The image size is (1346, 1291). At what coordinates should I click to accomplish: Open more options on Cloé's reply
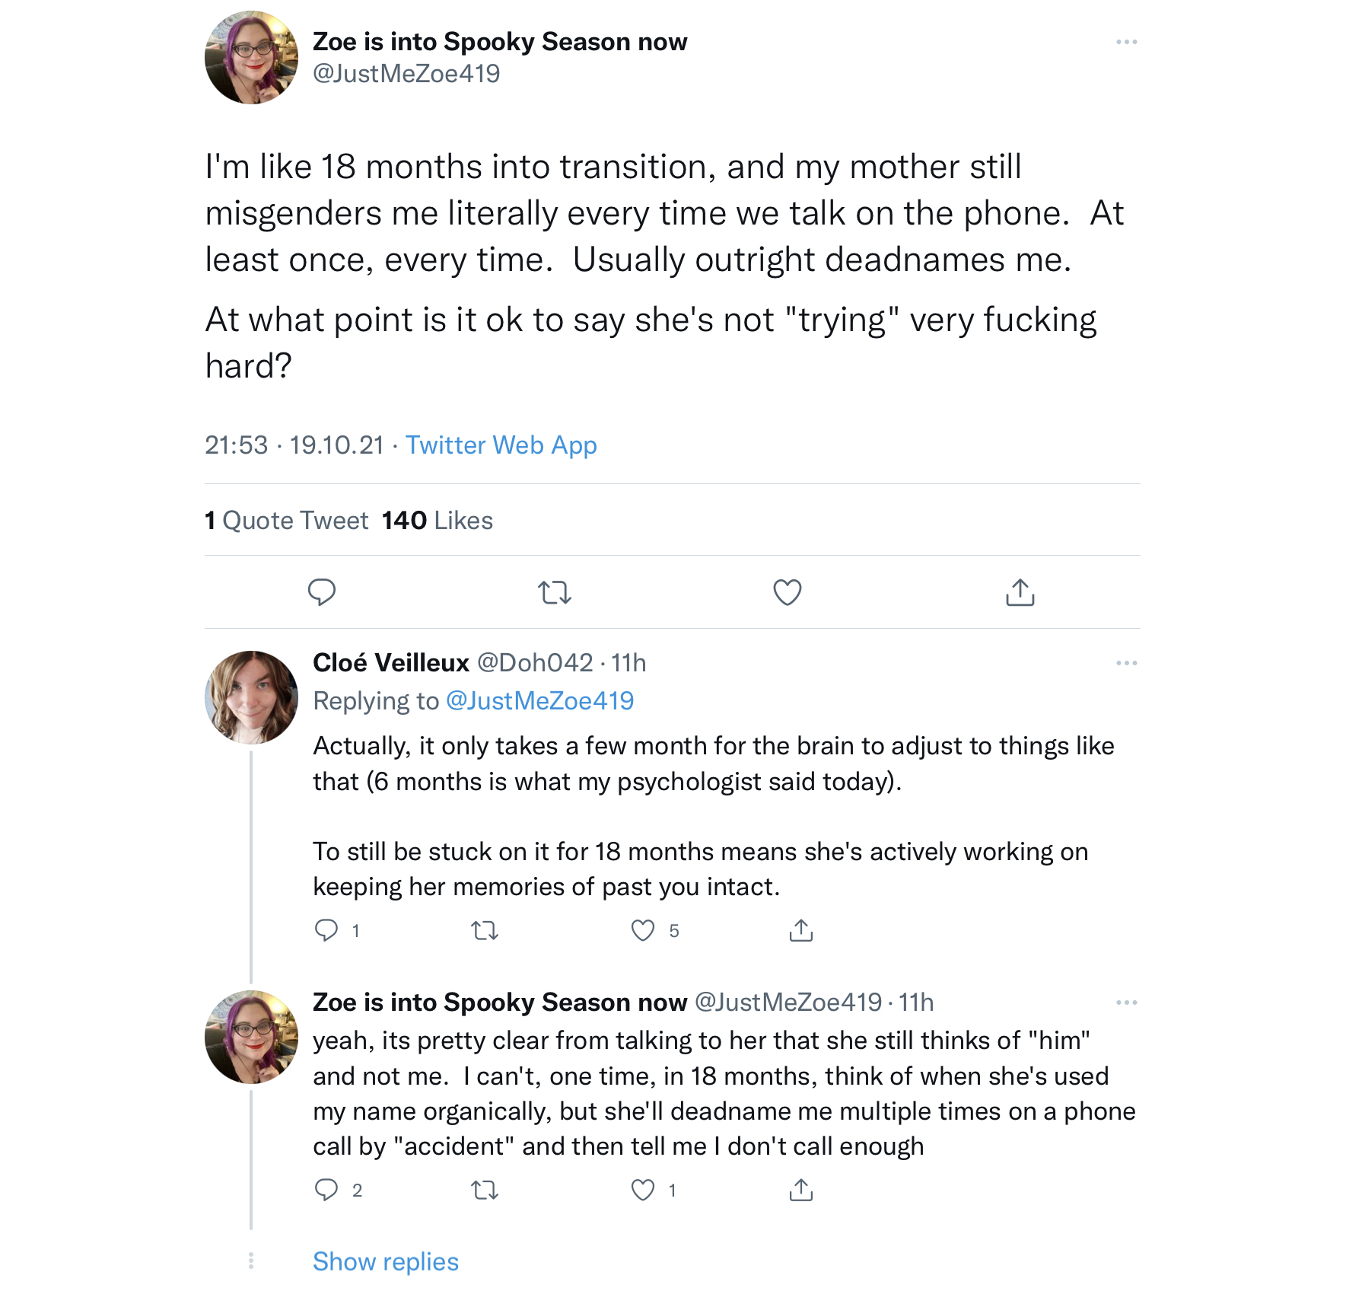pos(1126,663)
